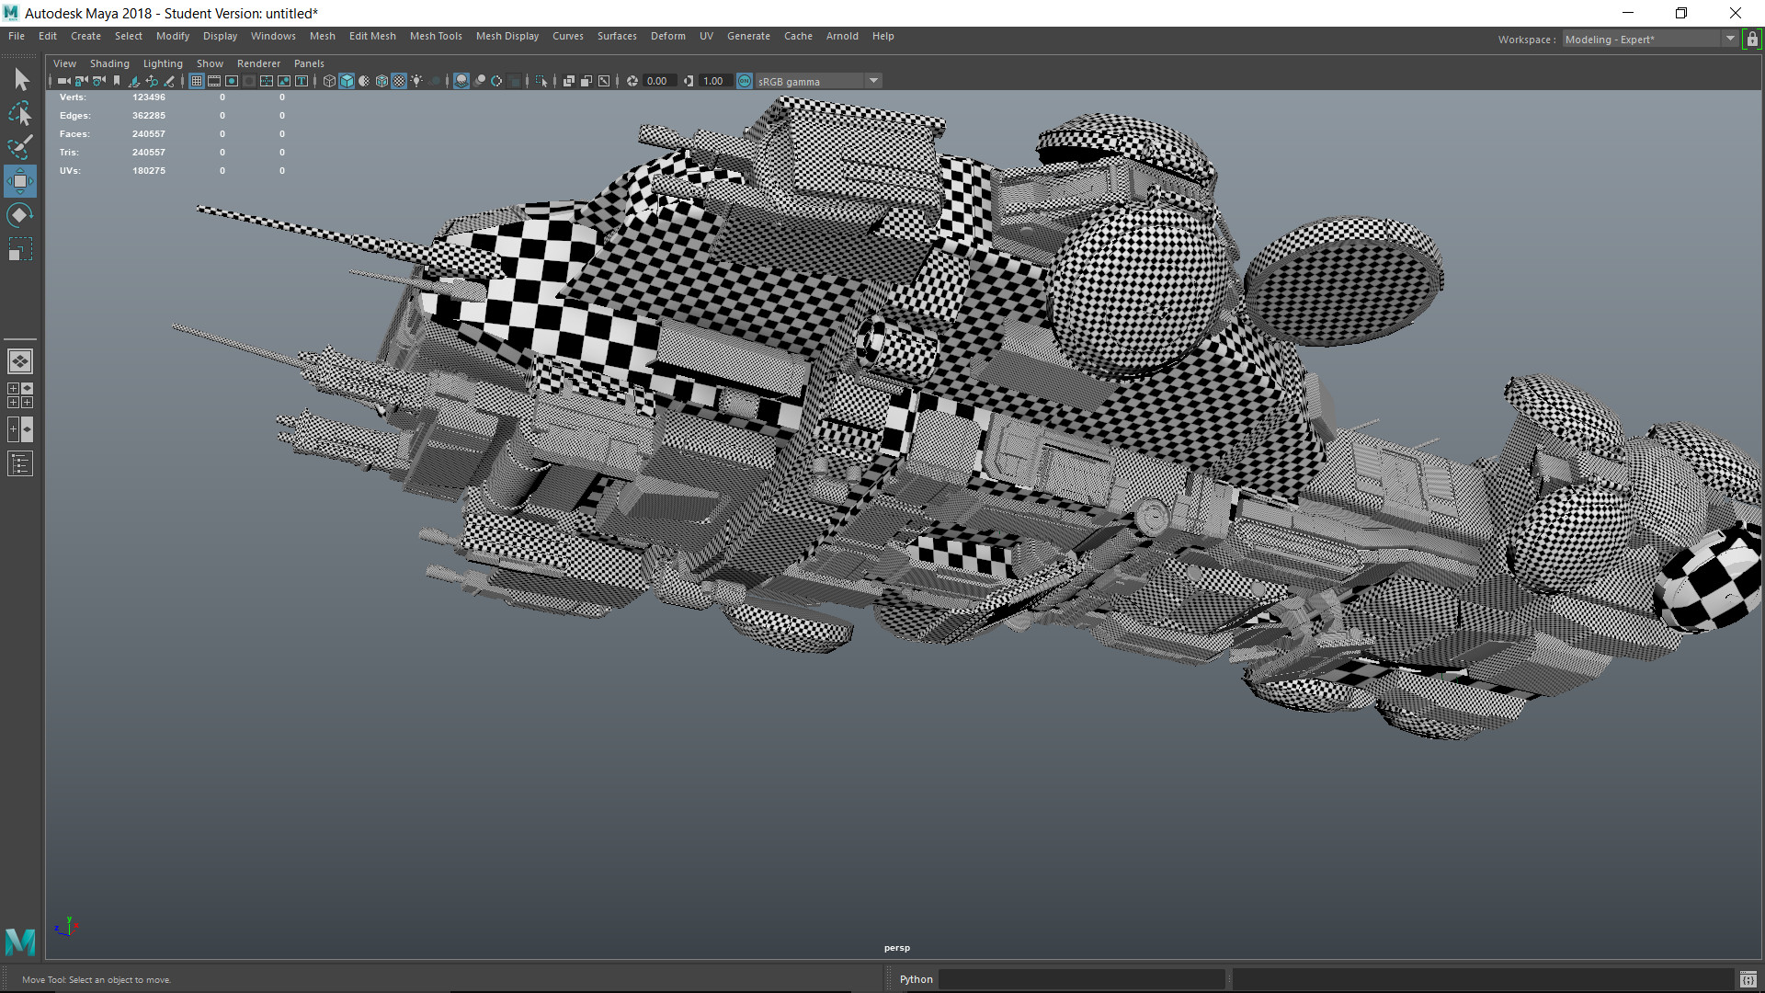Viewport: 1765px width, 993px height.
Task: Select the Move tool in the toolbox
Action: pos(20,181)
